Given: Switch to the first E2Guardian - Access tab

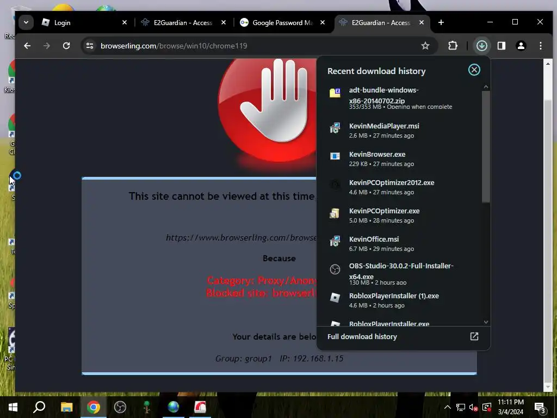Looking at the screenshot, I should (183, 22).
